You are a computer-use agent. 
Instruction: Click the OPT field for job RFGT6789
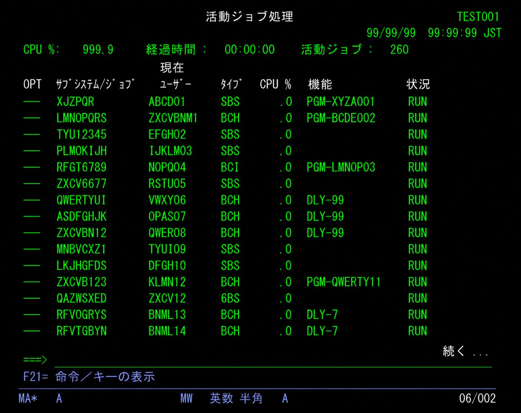pos(32,167)
